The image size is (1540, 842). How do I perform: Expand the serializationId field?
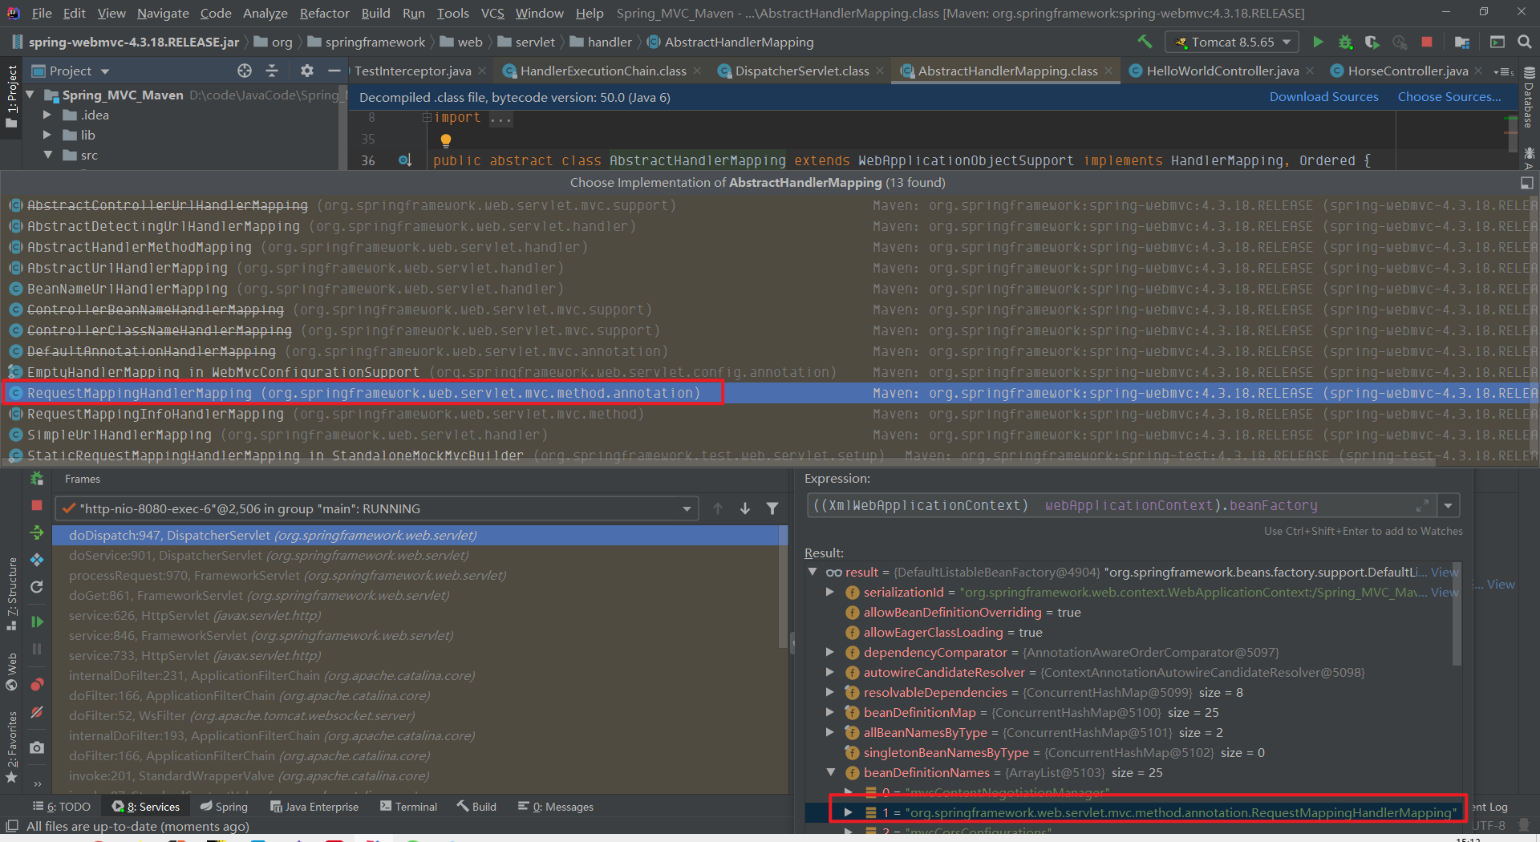click(830, 592)
